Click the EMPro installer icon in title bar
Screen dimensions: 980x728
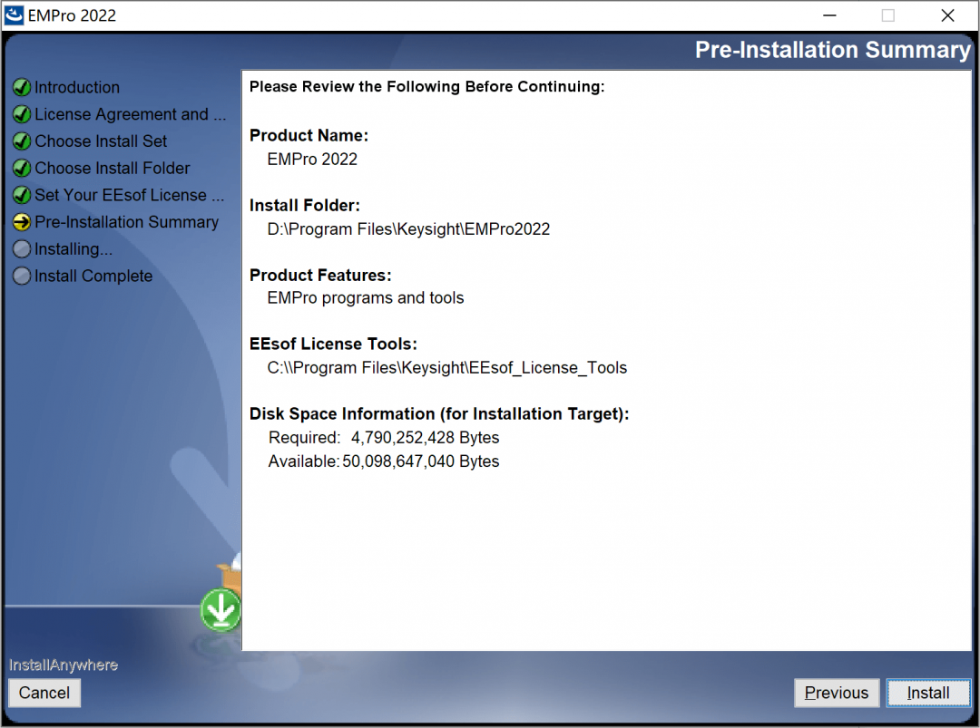click(x=15, y=15)
